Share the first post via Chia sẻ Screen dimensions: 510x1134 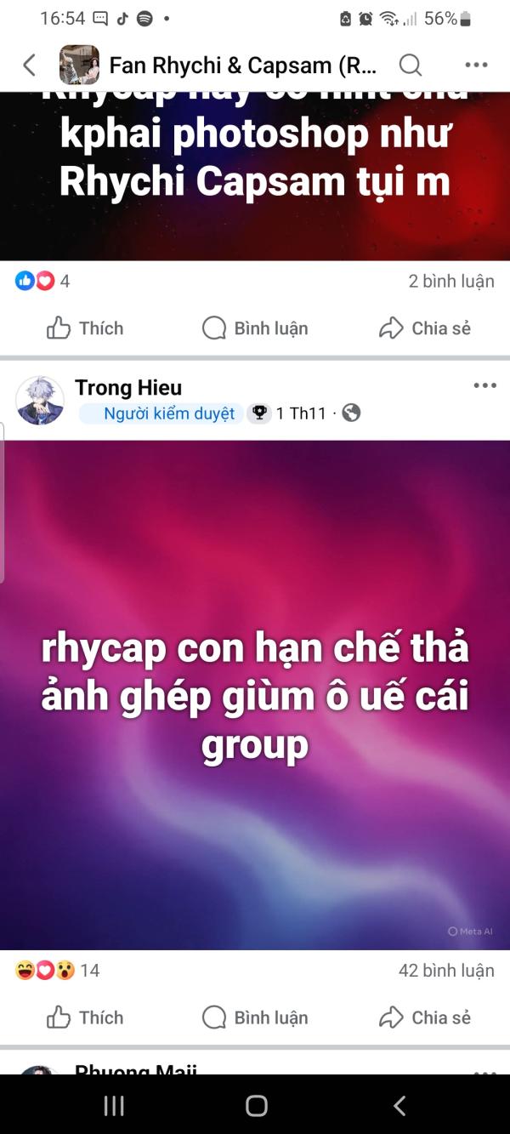(x=425, y=328)
